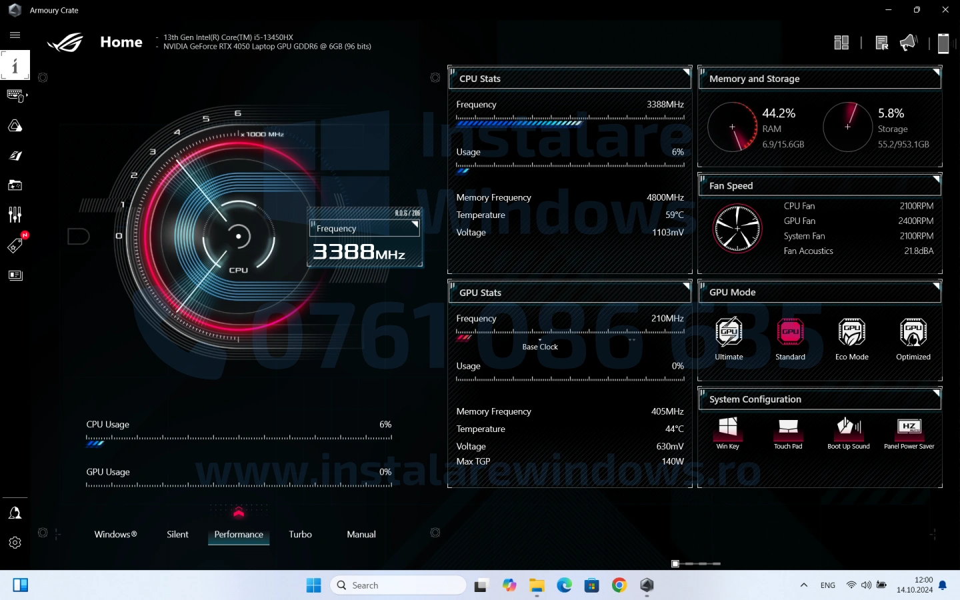Open Settings gear in the sidebar
Image resolution: width=960 pixels, height=600 pixels.
click(x=15, y=543)
